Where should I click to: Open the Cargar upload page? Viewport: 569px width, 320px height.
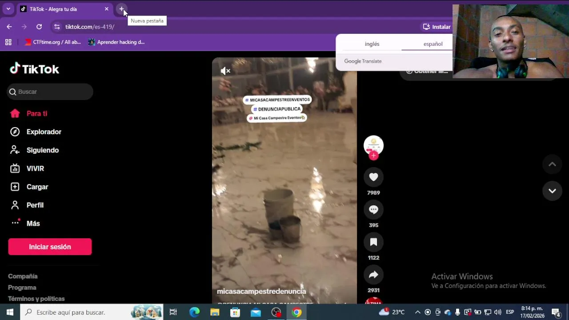(x=29, y=187)
